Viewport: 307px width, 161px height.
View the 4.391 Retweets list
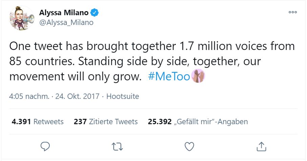point(38,122)
